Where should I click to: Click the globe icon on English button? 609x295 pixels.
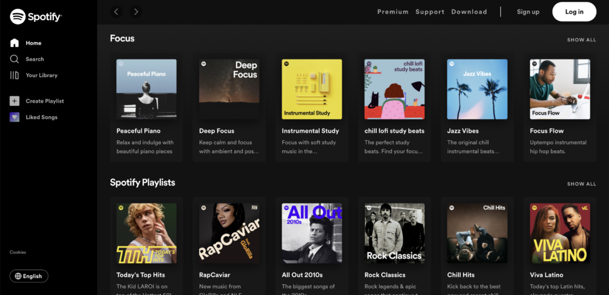[18, 276]
